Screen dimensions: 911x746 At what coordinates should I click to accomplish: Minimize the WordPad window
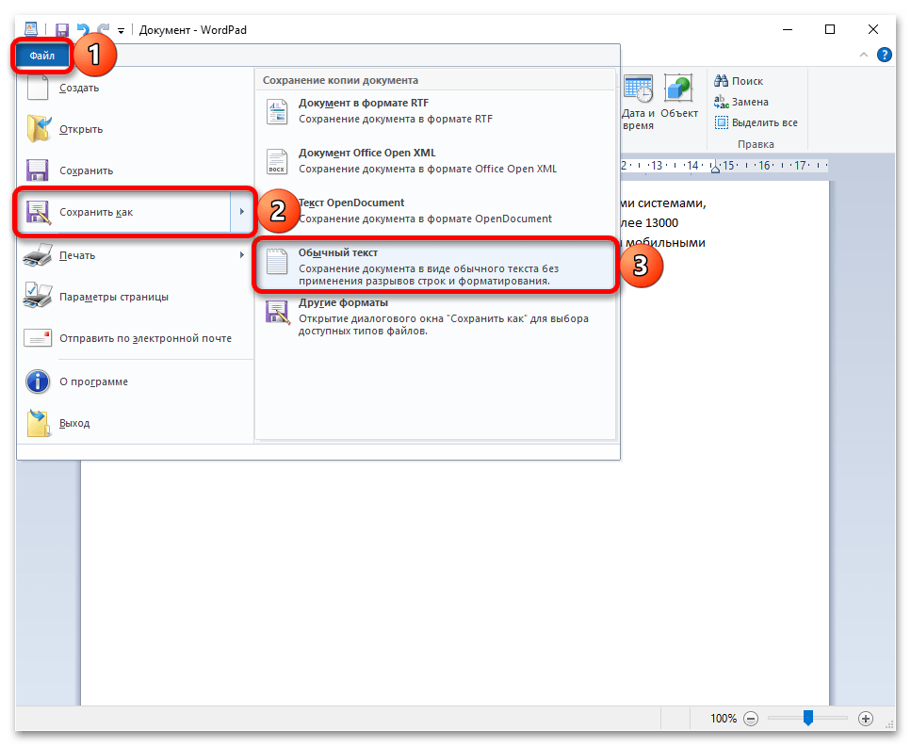[x=788, y=29]
